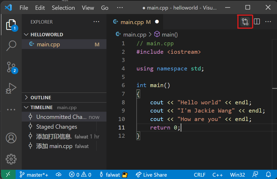
Task: Open the Manage gear settings icon
Action: point(11,159)
